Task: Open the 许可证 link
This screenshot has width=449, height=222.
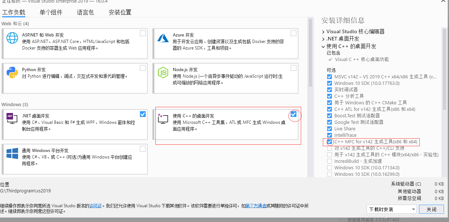Action: (96, 206)
